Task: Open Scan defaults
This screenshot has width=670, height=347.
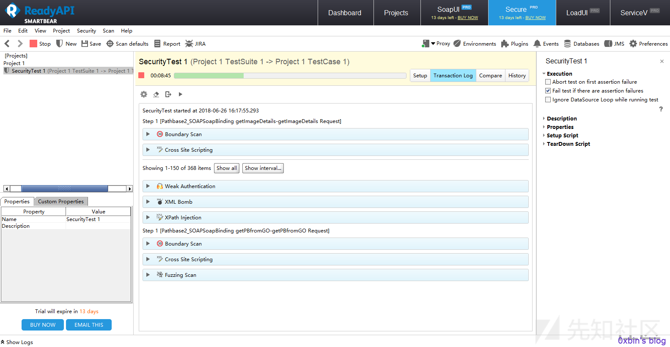Action: [127, 44]
